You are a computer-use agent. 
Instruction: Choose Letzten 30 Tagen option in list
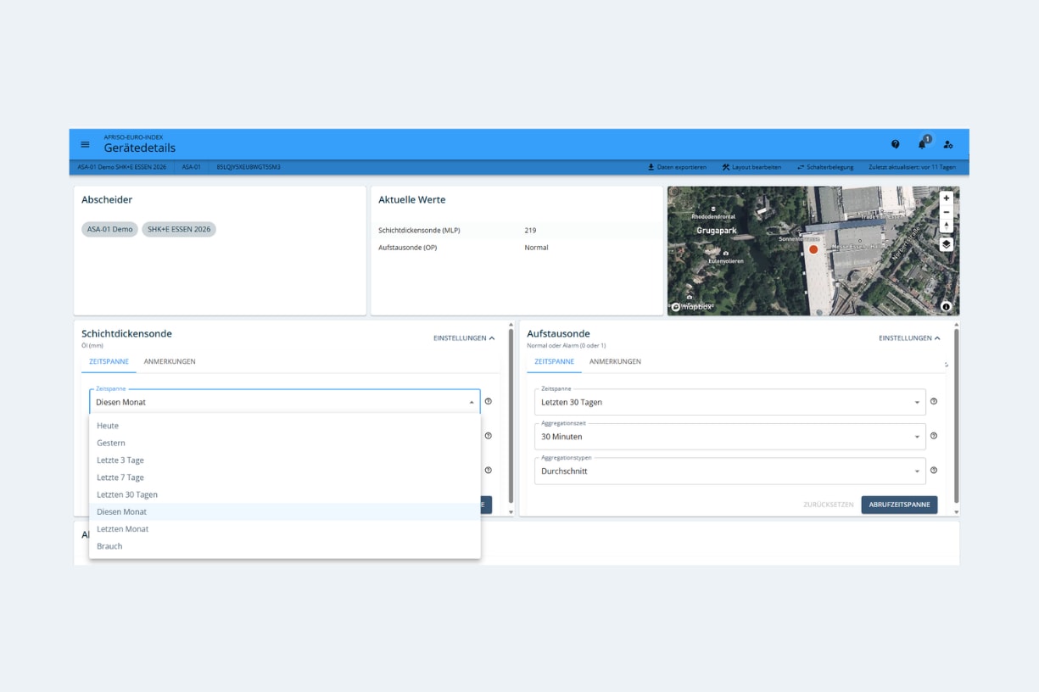click(285, 494)
